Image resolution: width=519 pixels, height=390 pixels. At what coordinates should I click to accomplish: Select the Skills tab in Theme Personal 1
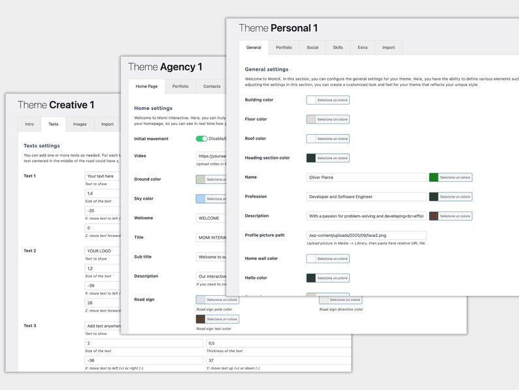pyautogui.click(x=338, y=47)
